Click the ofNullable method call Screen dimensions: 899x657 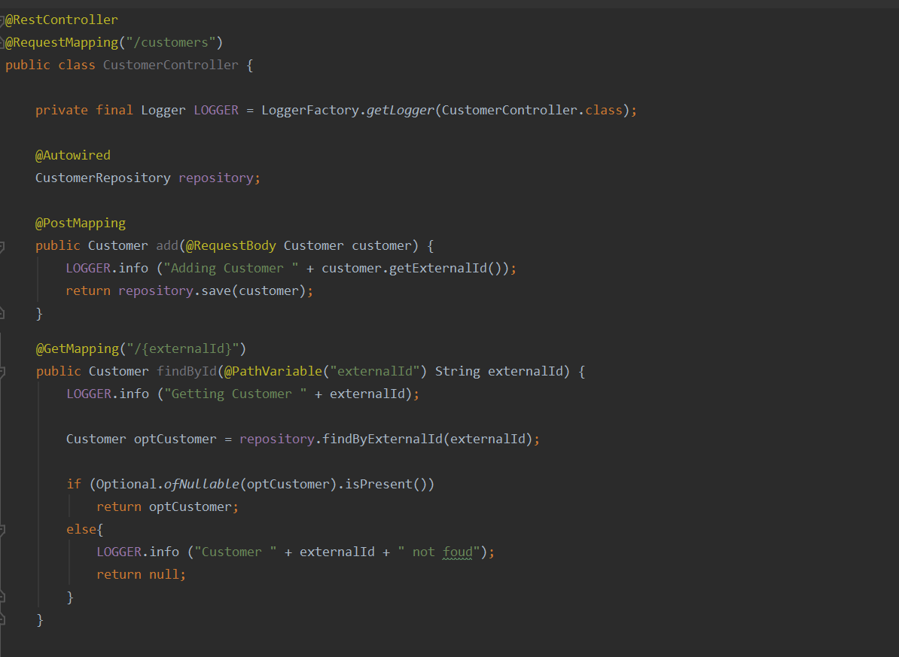click(202, 485)
